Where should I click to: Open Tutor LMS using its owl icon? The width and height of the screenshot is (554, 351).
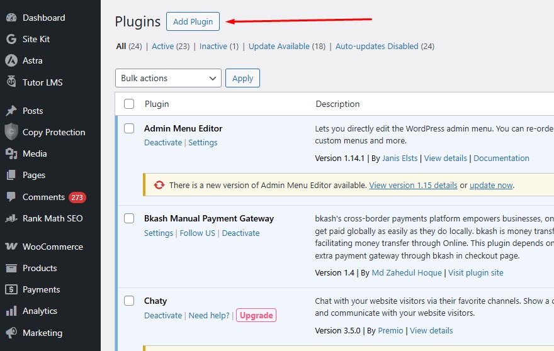click(x=11, y=82)
